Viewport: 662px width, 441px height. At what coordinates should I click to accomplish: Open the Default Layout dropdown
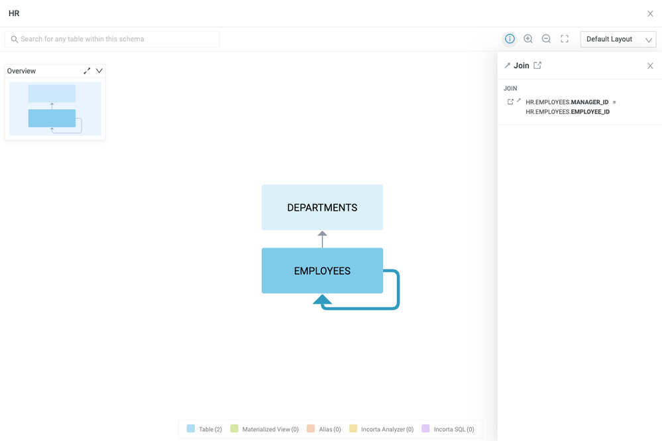[618, 39]
